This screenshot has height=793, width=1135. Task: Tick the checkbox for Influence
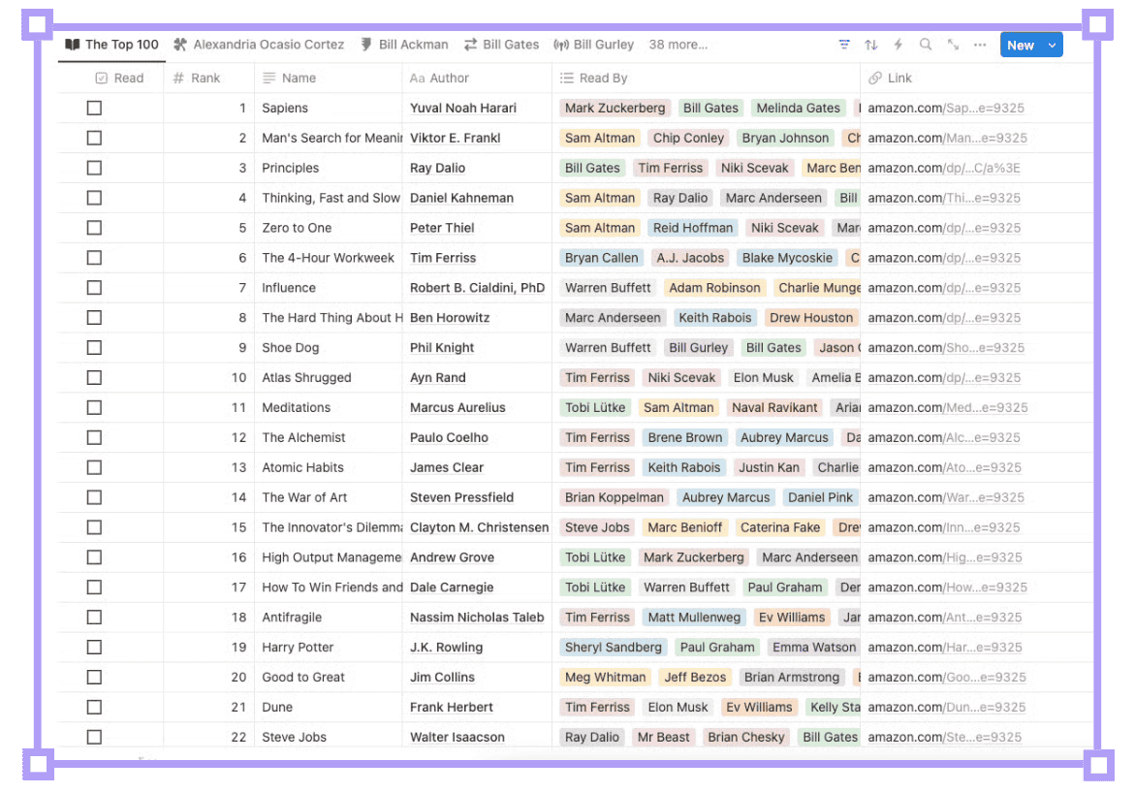[94, 288]
